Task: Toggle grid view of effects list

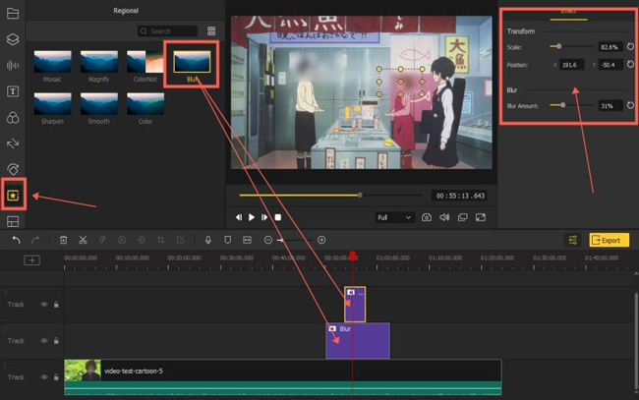Action: click(211, 30)
